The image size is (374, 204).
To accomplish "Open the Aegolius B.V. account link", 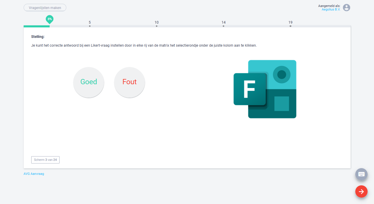I will point(331,10).
